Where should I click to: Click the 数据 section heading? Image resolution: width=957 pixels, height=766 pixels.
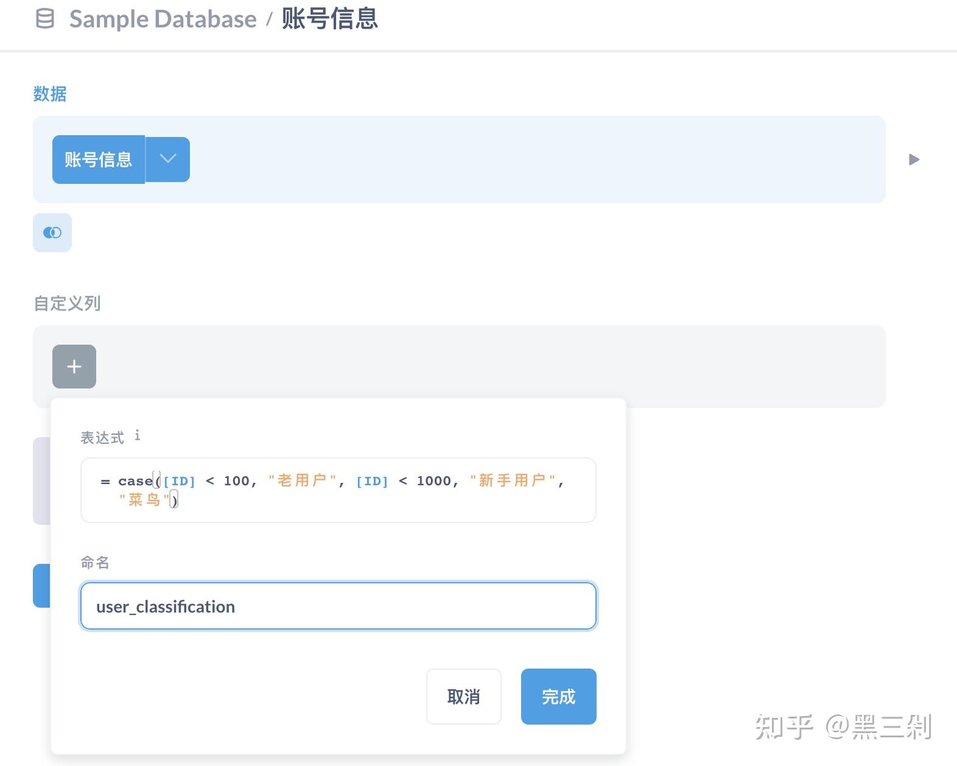point(50,94)
